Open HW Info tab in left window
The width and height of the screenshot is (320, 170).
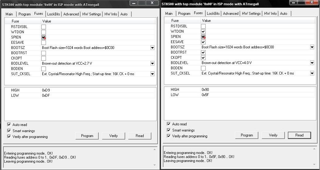point(111,14)
